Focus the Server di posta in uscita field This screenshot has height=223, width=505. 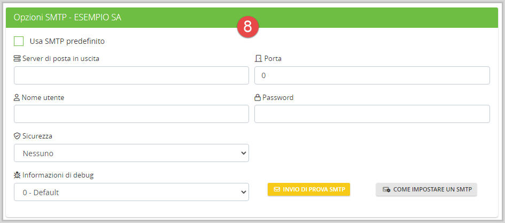pyautogui.click(x=131, y=75)
